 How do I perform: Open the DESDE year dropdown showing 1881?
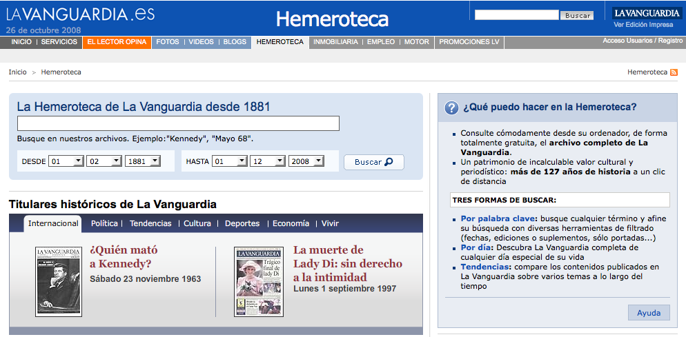click(x=143, y=161)
